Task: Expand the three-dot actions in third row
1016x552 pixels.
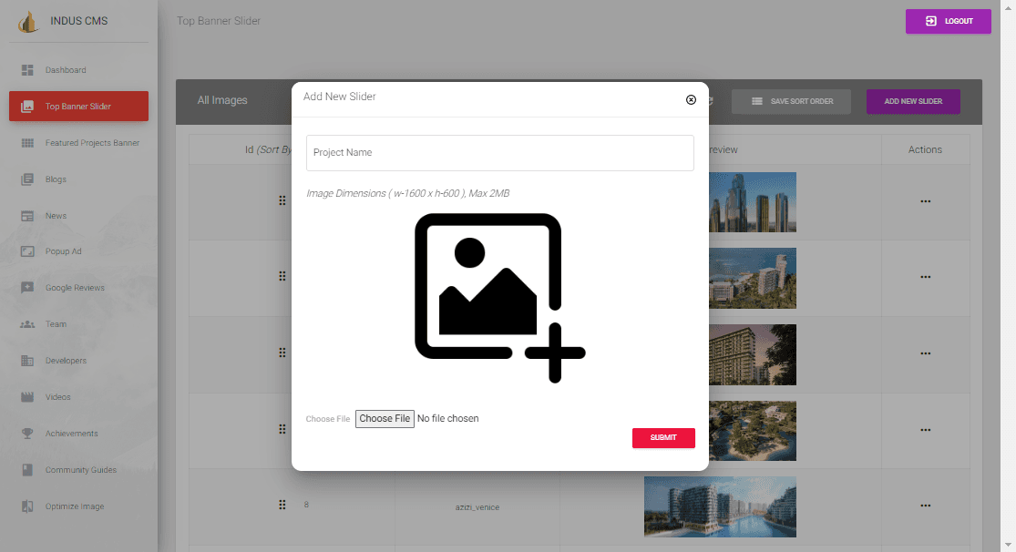Action: pyautogui.click(x=925, y=353)
